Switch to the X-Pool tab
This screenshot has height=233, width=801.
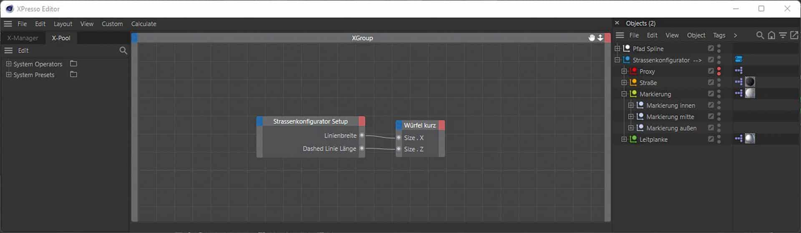61,38
